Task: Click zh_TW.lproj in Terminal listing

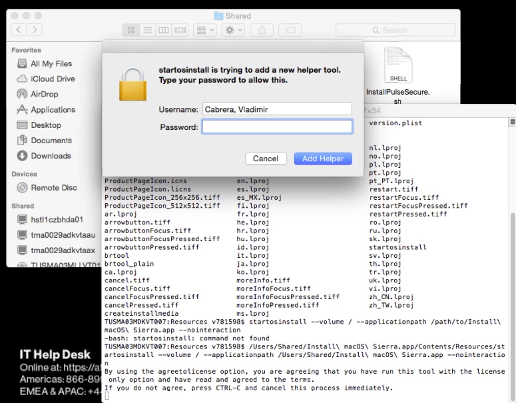Action: [x=391, y=305]
